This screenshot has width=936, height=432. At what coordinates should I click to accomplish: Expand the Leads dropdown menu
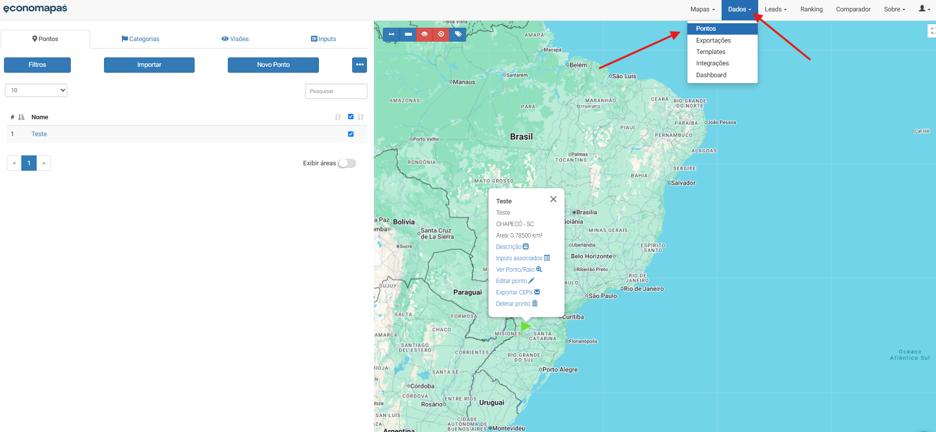point(775,9)
